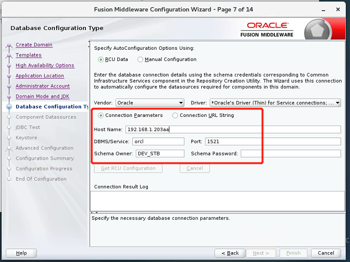Click the Next button
The width and height of the screenshot is (350, 262).
[261, 253]
